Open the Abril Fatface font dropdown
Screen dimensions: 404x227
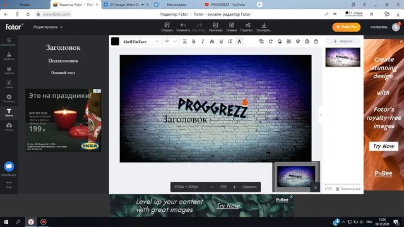[x=141, y=42]
